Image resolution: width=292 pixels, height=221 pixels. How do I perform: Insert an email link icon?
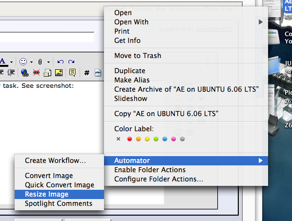coord(47,73)
